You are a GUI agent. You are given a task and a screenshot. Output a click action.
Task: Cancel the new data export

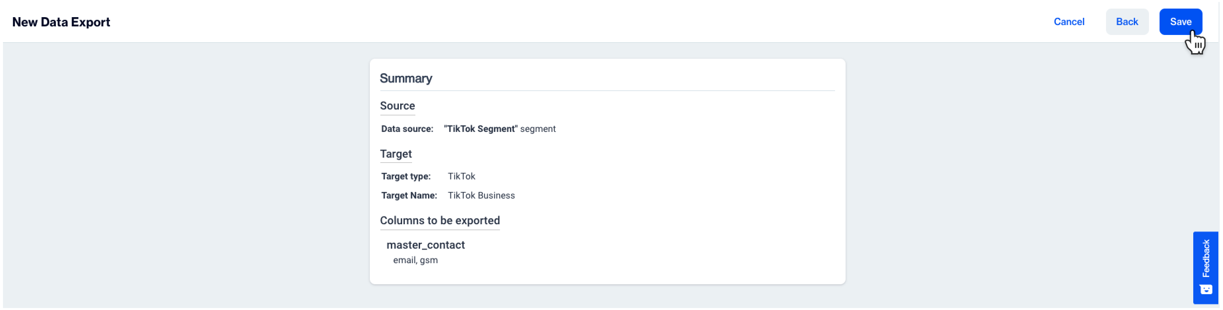click(1069, 22)
